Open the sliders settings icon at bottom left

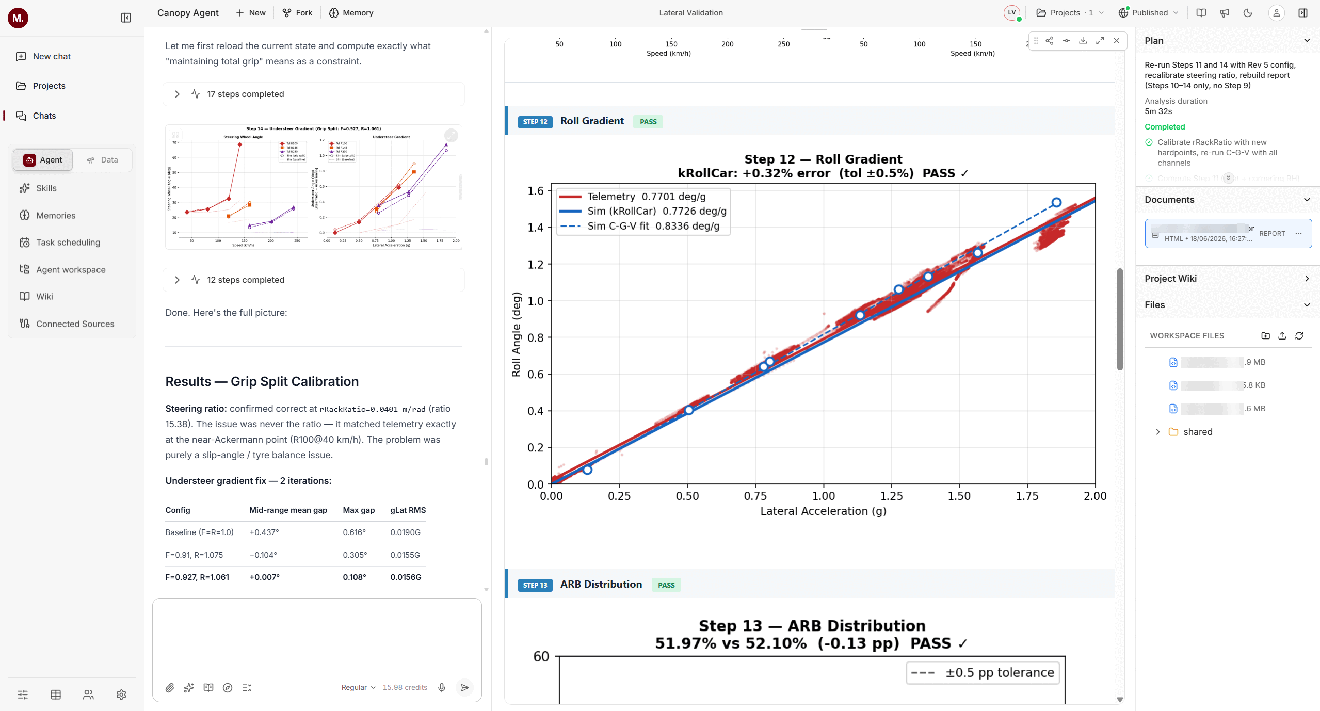pos(23,694)
